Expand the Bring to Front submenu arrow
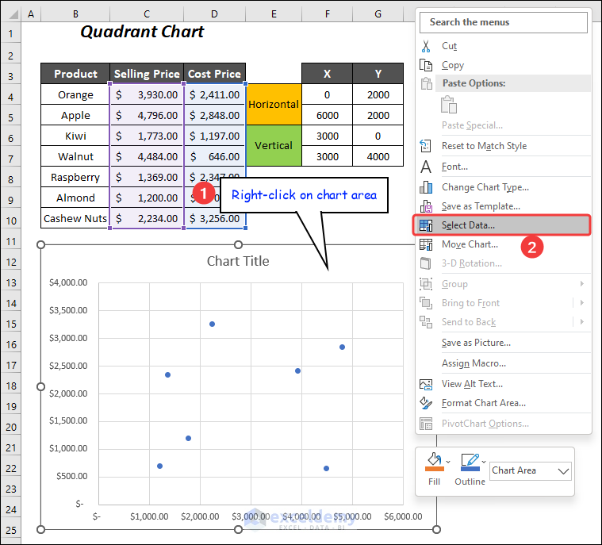Viewport: 602px width, 545px height. click(x=582, y=303)
